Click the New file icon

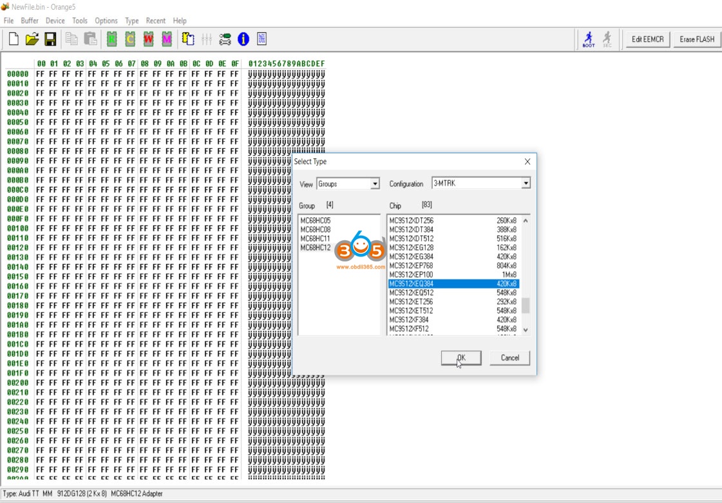[14, 39]
